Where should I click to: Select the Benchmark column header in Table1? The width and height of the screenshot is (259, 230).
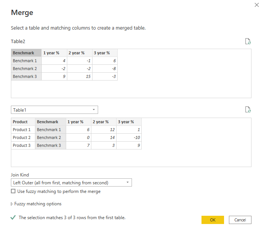tap(50, 122)
